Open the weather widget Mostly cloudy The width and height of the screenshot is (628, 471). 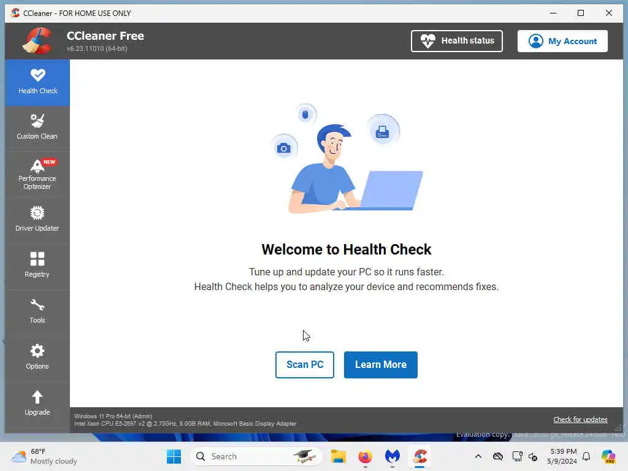pyautogui.click(x=44, y=456)
